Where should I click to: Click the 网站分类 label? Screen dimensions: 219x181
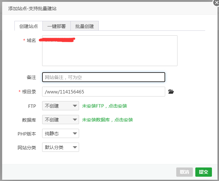[27, 148]
